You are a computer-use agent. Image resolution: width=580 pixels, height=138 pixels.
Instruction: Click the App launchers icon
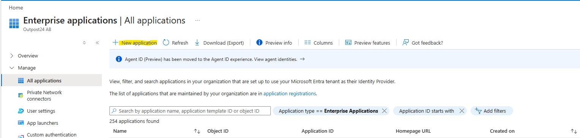tap(21, 123)
